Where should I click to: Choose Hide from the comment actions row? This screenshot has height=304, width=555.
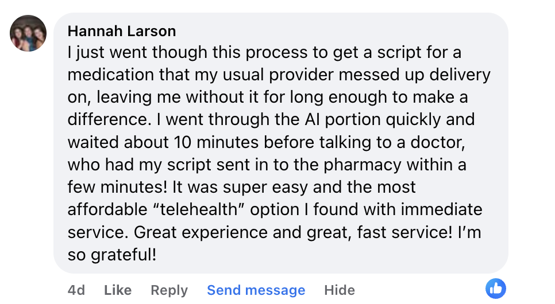click(340, 290)
